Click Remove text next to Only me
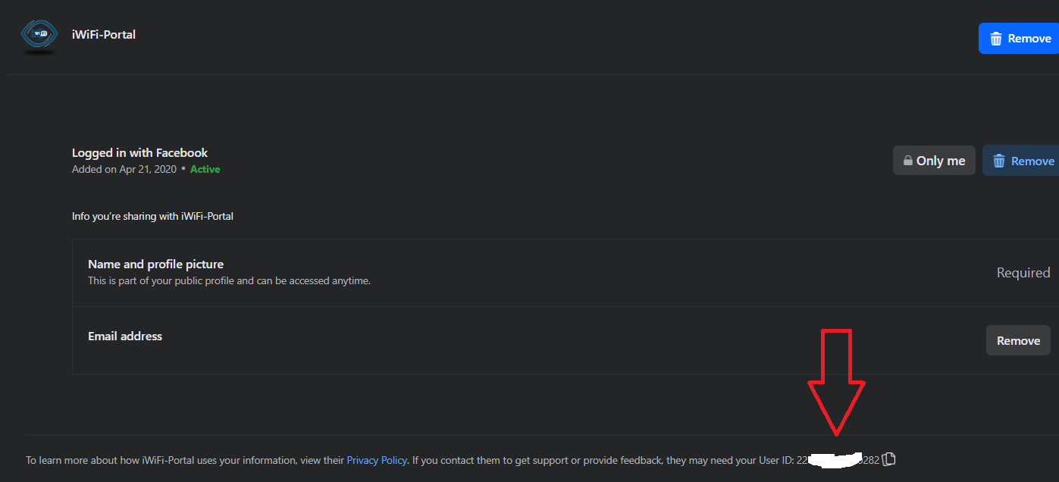 pos(1032,161)
